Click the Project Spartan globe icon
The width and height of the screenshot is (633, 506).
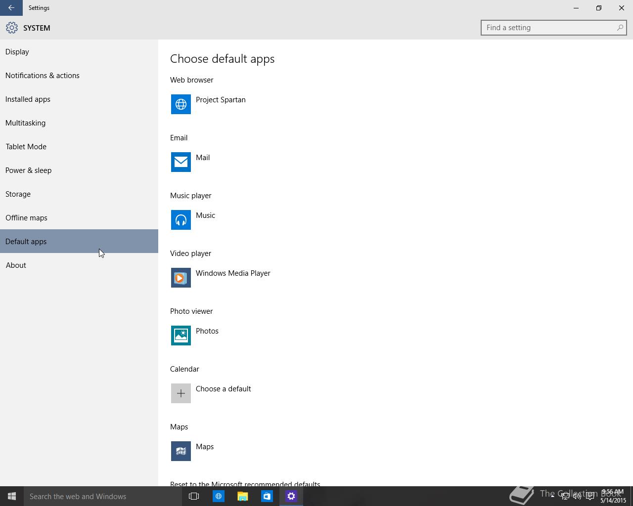181,104
